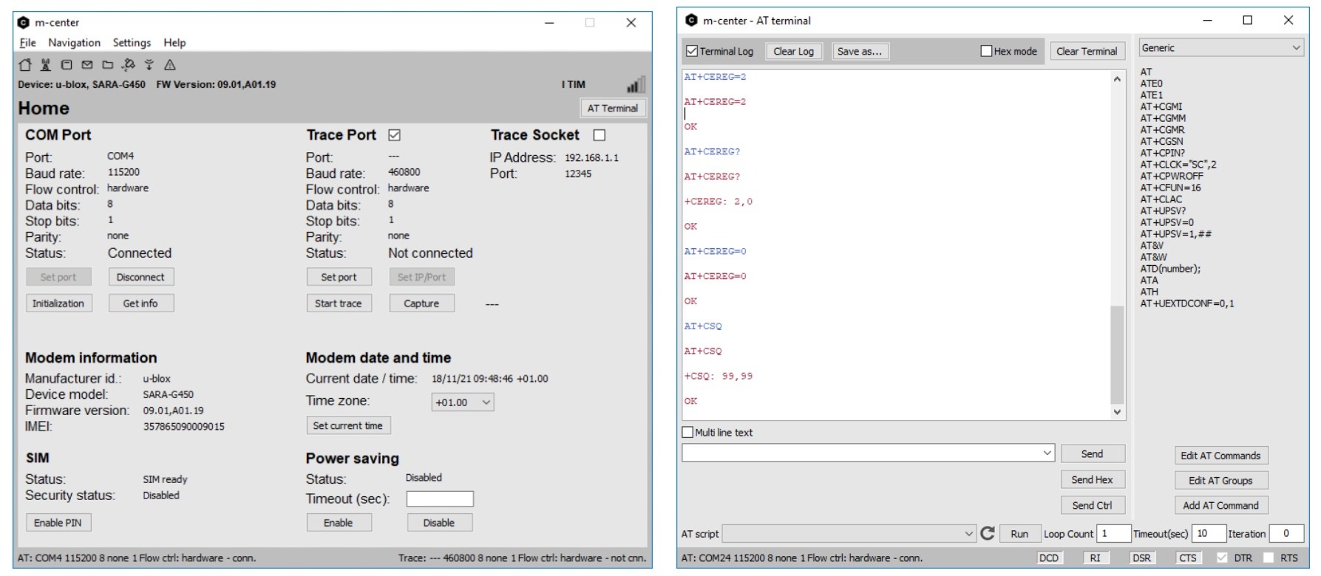Open the File menu
This screenshot has width=1321, height=576.
pos(28,43)
